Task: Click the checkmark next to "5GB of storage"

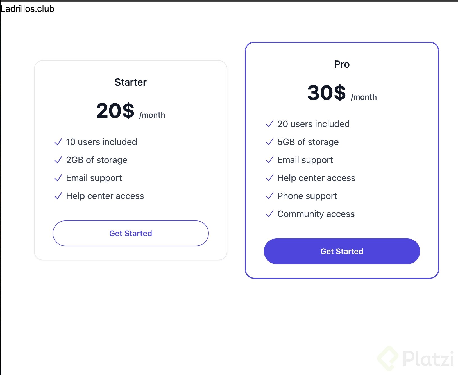Action: [x=269, y=142]
